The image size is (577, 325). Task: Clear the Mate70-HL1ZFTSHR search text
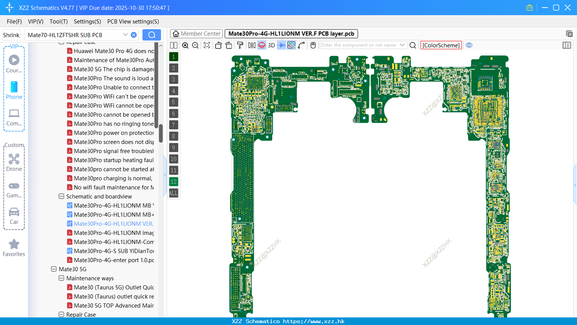(x=134, y=35)
